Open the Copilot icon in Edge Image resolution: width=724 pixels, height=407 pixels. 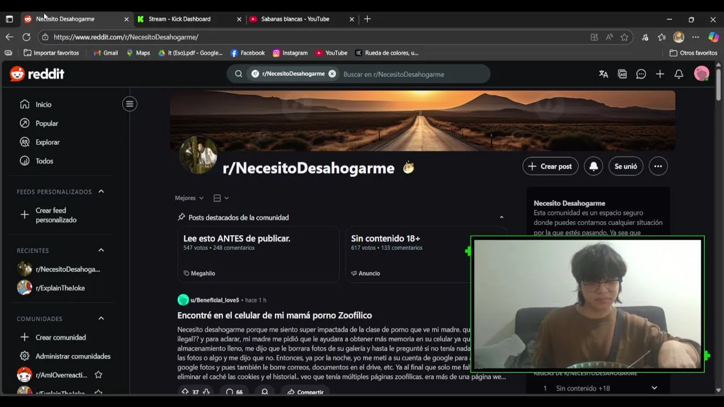714,37
